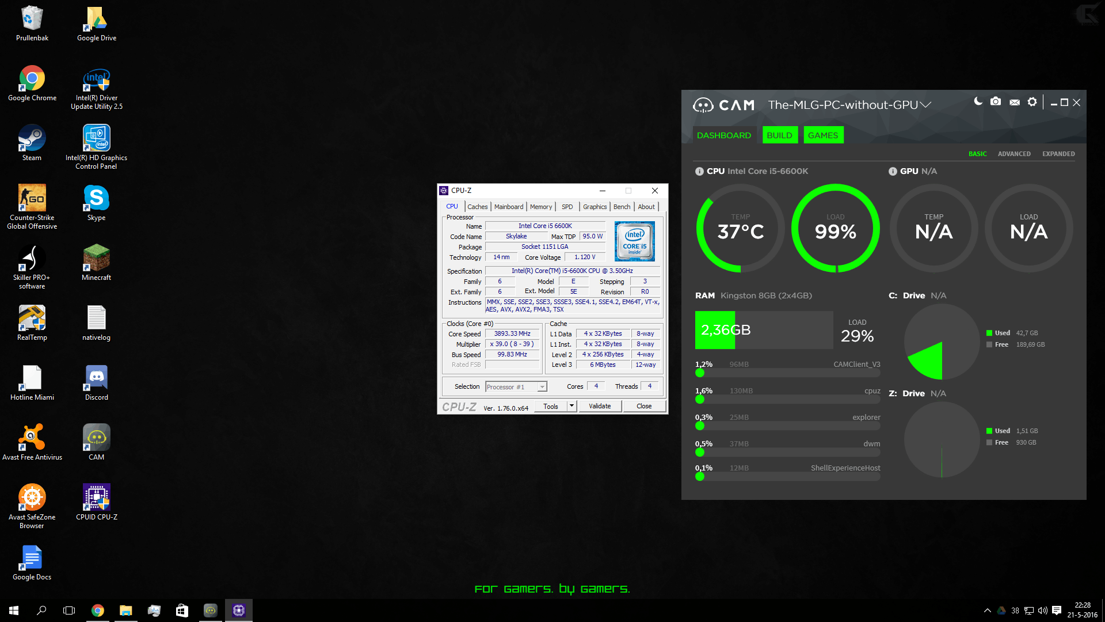The width and height of the screenshot is (1105, 622).
Task: Click the CAMClient_V3 memory usage bar
Action: pos(787,373)
